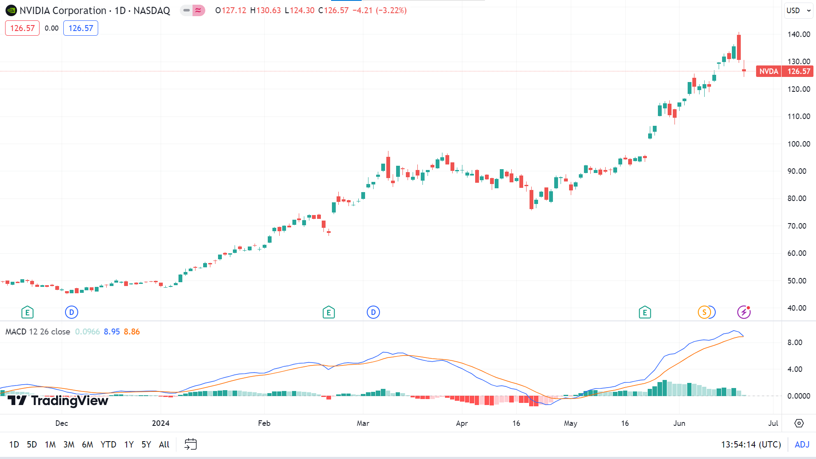Image resolution: width=816 pixels, height=459 pixels.
Task: Click the Jun date axis label
Action: click(x=679, y=423)
